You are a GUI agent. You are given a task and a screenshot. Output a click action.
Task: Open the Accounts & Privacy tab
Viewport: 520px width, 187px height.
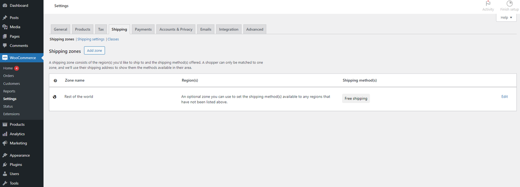(x=176, y=29)
